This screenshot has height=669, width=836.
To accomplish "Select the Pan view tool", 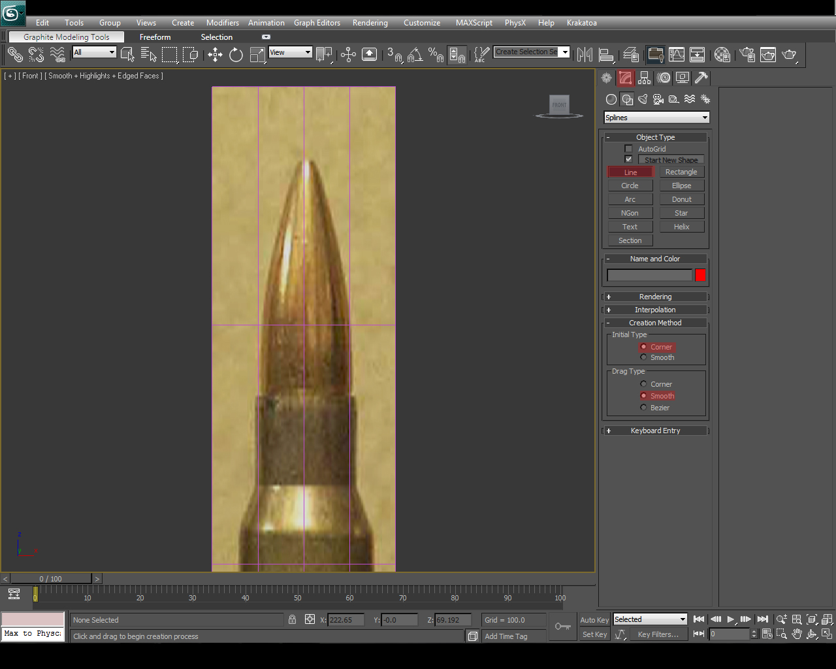I will pyautogui.click(x=797, y=634).
